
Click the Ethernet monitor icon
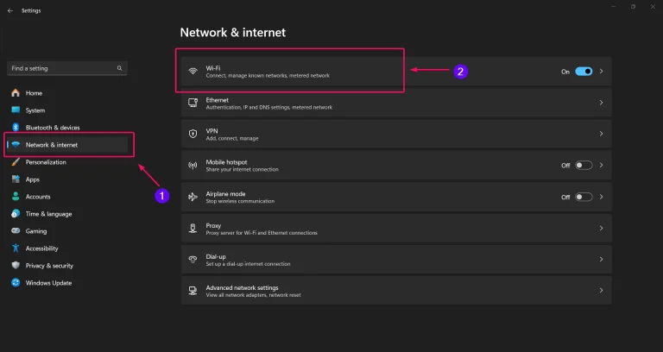click(x=193, y=103)
